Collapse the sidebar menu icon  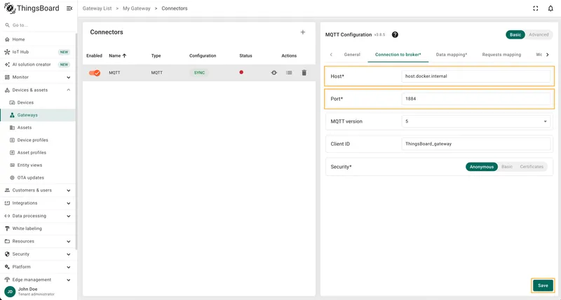(69, 8)
